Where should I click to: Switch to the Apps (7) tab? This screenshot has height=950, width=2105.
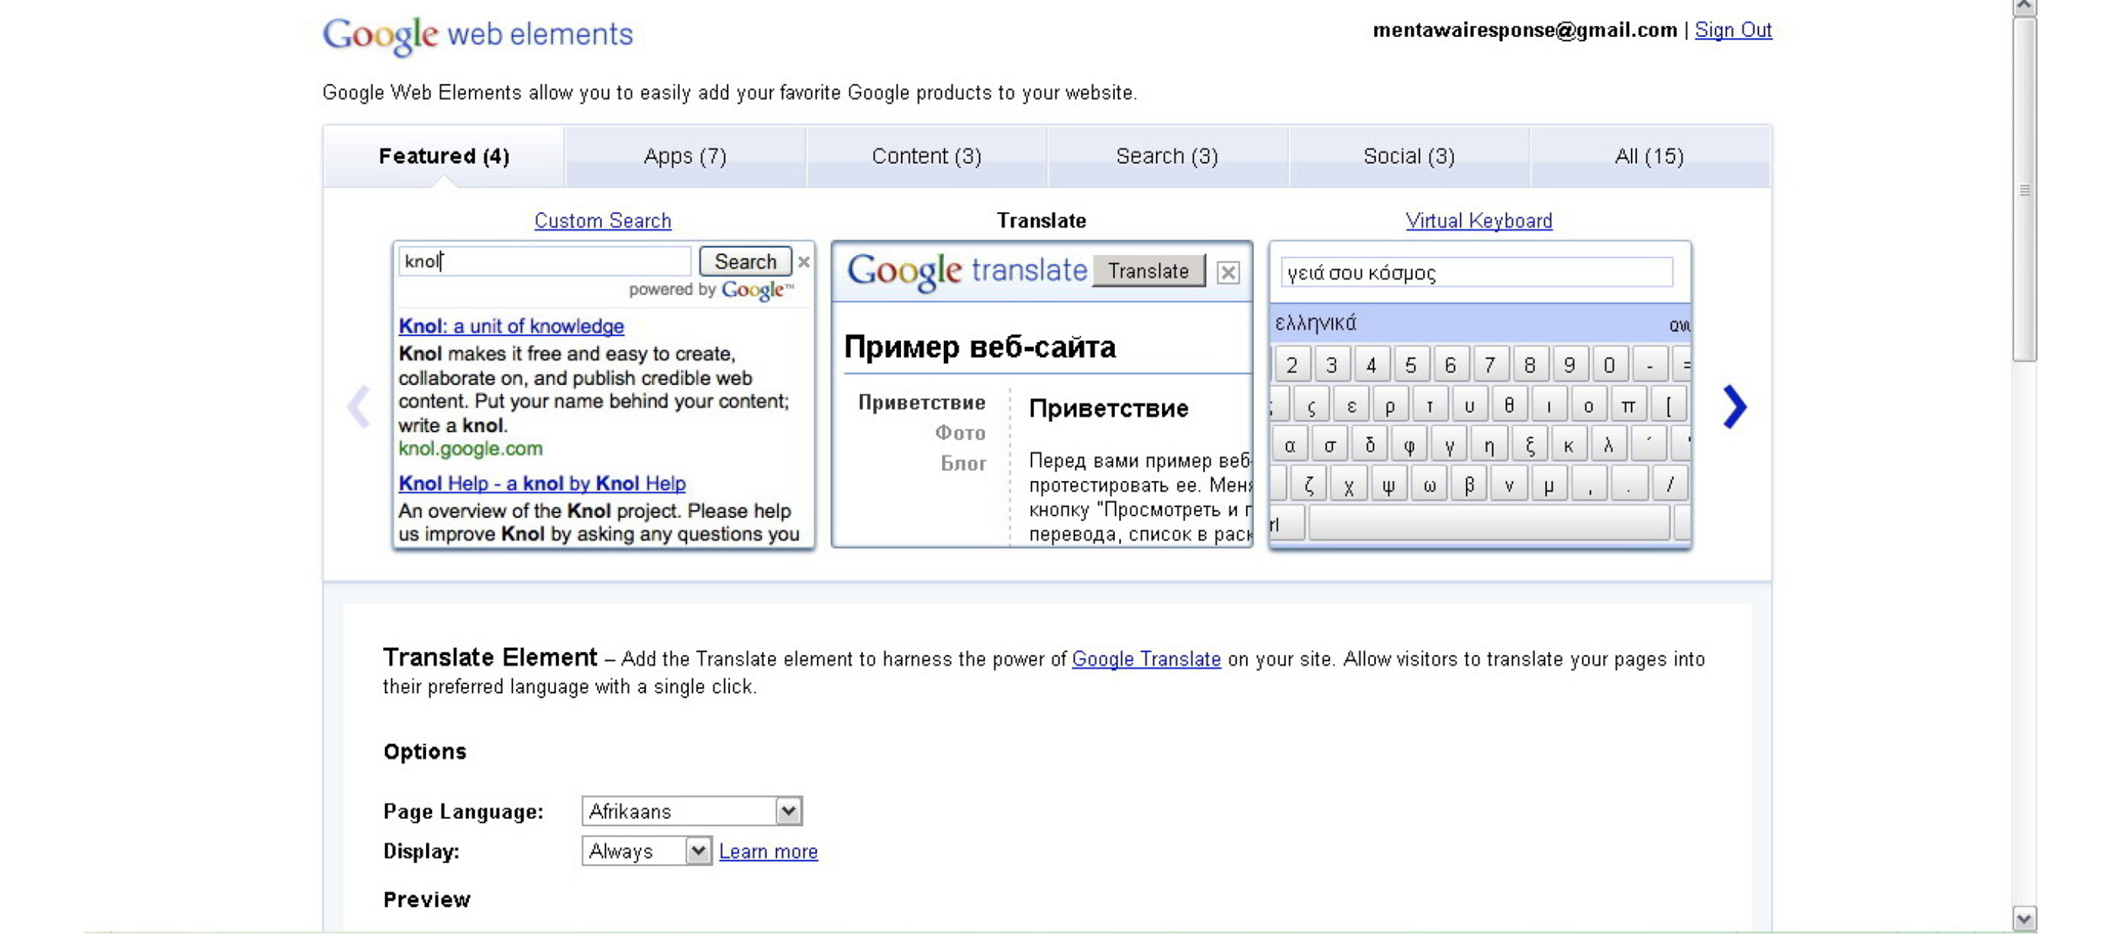pyautogui.click(x=685, y=157)
